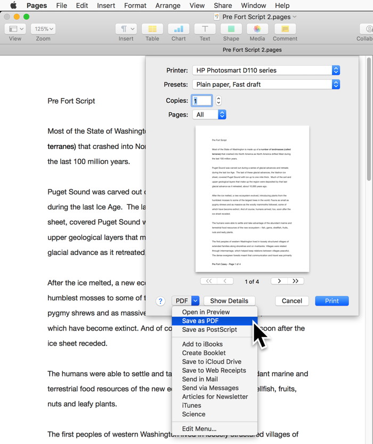Open the Apple menu
Screen dimensions: 373x444
coord(13,5)
